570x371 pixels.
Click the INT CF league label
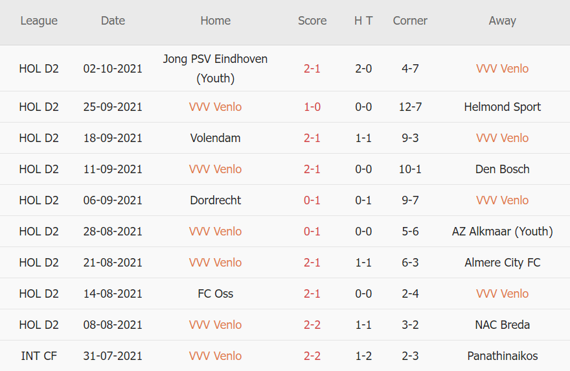tap(39, 356)
